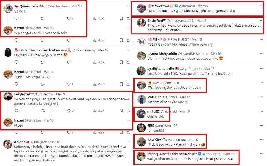Share Queen Jane's "So nice" tweet
The height and width of the screenshot is (166, 267).
[128, 18]
